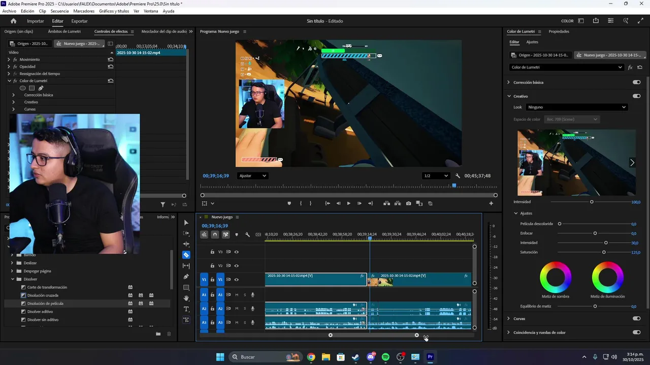Select the Pen tool in timeline toolbar
Image resolution: width=650 pixels, height=365 pixels.
(186, 277)
